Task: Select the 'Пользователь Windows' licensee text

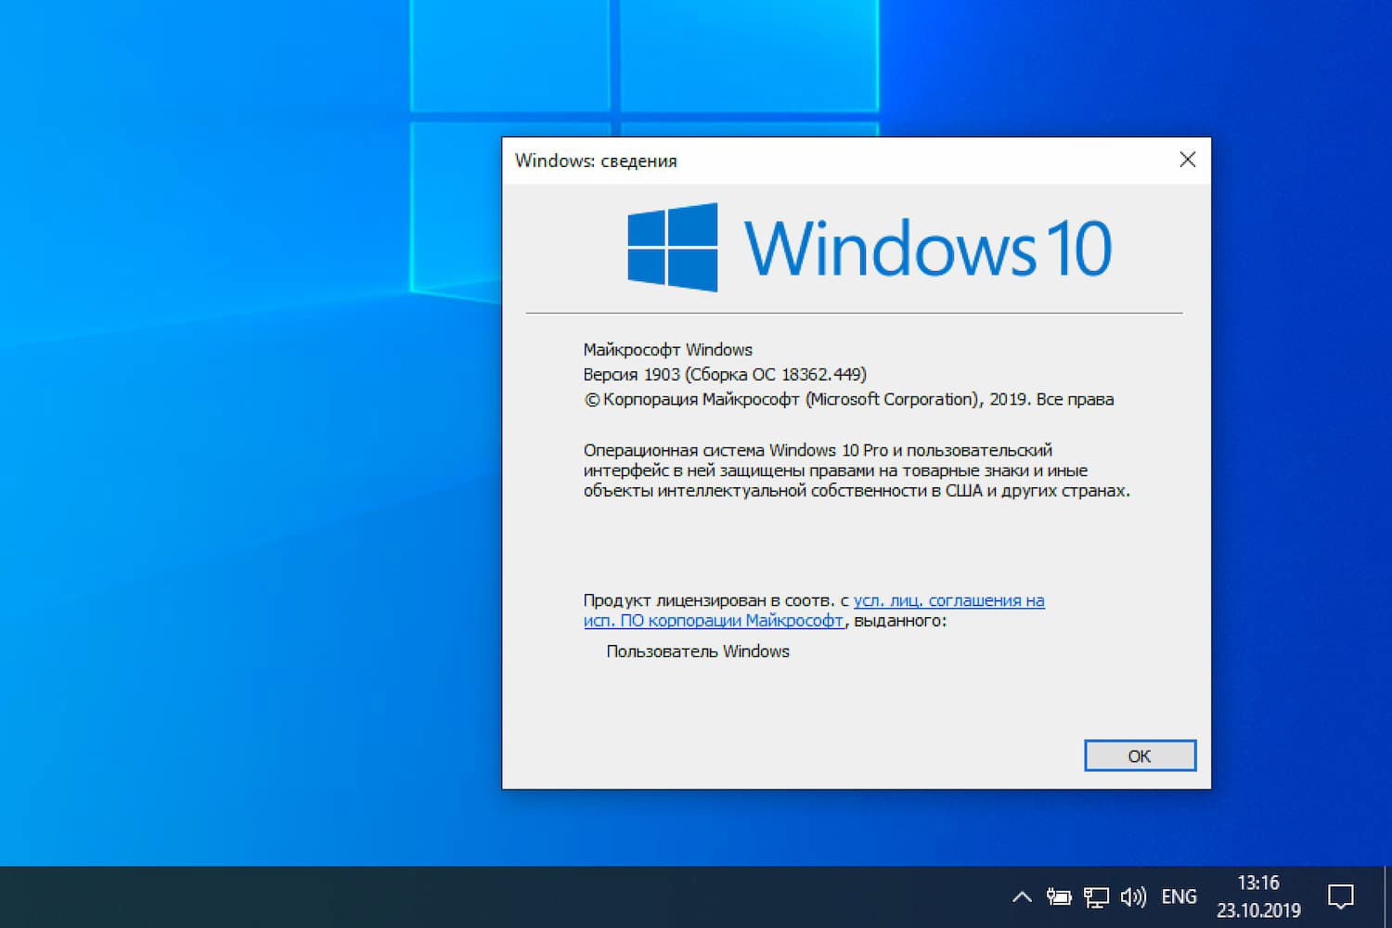Action: coord(697,651)
